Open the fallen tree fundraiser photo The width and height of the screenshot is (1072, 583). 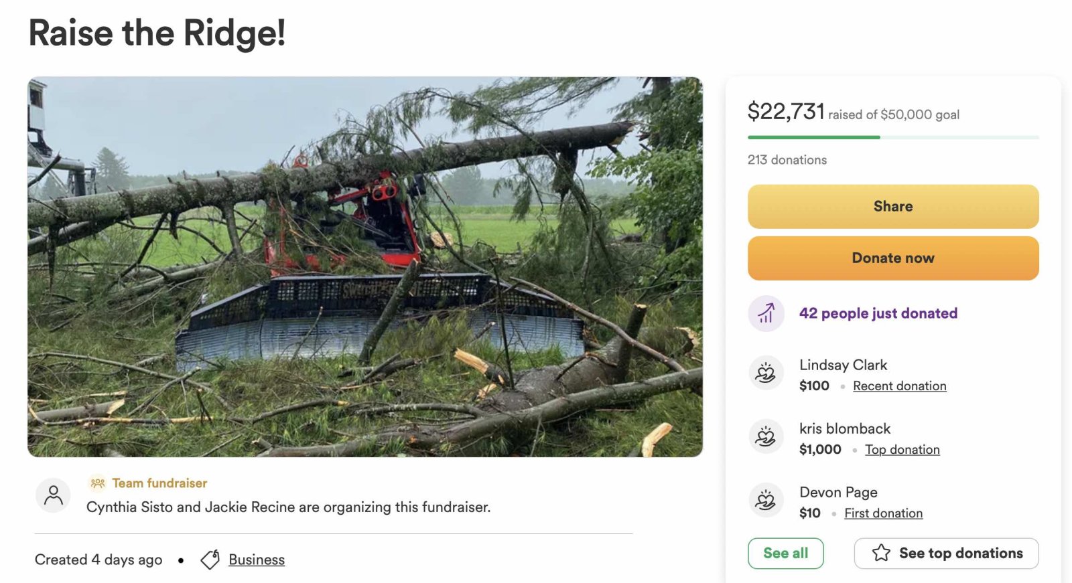pos(365,266)
